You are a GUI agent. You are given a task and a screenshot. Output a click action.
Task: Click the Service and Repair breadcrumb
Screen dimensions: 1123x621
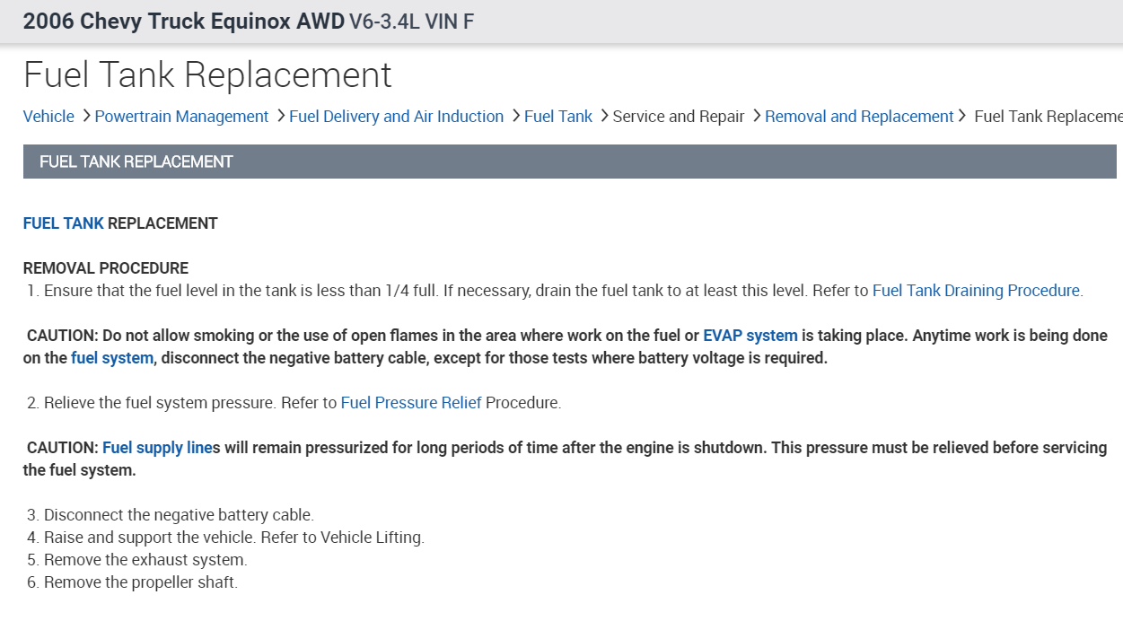(679, 117)
